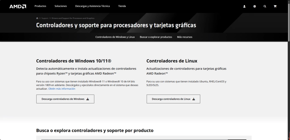Open the Productos menu
This screenshot has height=140, width=290.
(40, 6)
